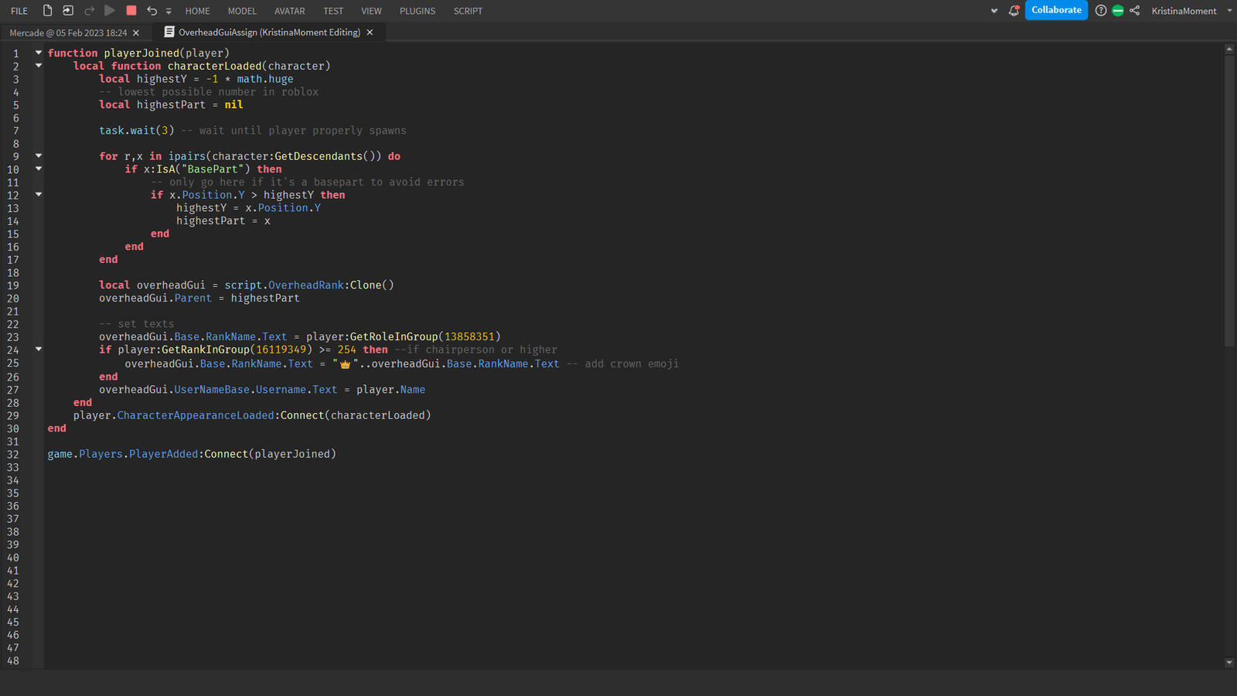
Task: Open notifications via the bell icon
Action: coord(1014,10)
